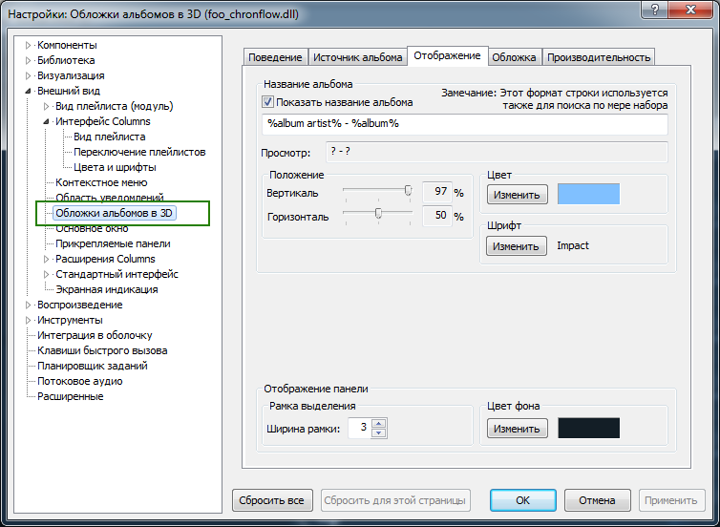Select Область уведомлений tree item
Image resolution: width=720 pixels, height=527 pixels.
tap(109, 198)
